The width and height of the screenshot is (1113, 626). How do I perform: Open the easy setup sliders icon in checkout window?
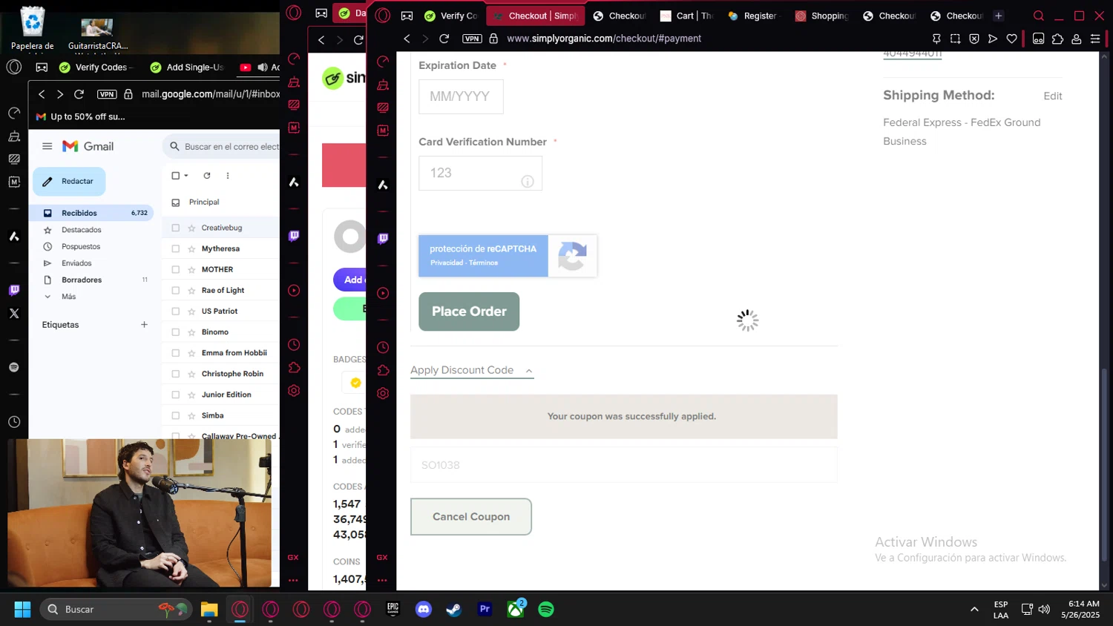tap(1095, 39)
